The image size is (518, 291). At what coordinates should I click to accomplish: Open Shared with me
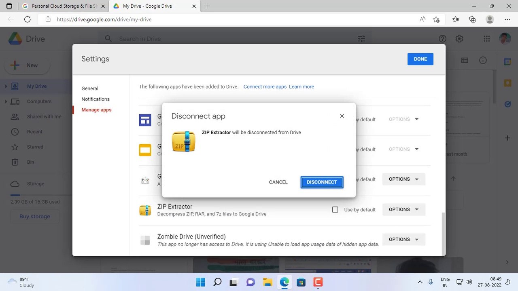coord(44,116)
